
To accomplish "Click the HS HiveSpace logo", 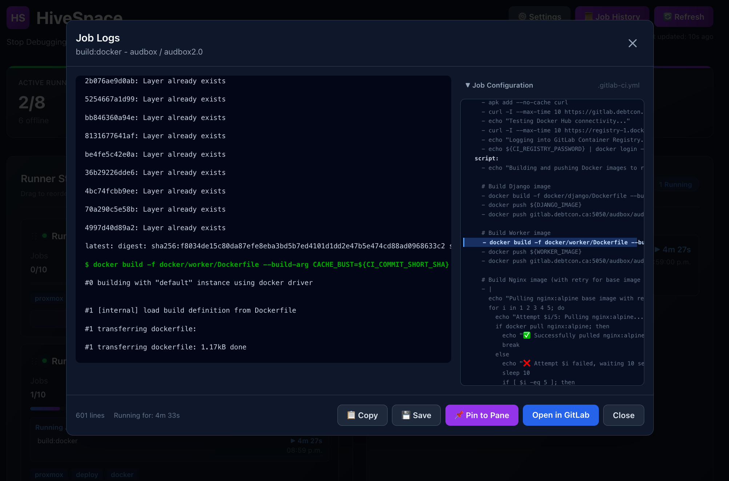I will tap(18, 17).
